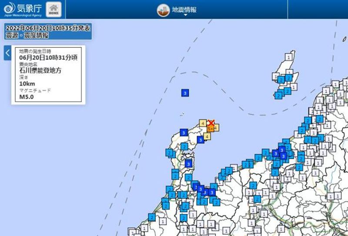Click the 2022年06月20日10時35分発表 announcement line
The width and height of the screenshot is (348, 236).
click(x=47, y=28)
